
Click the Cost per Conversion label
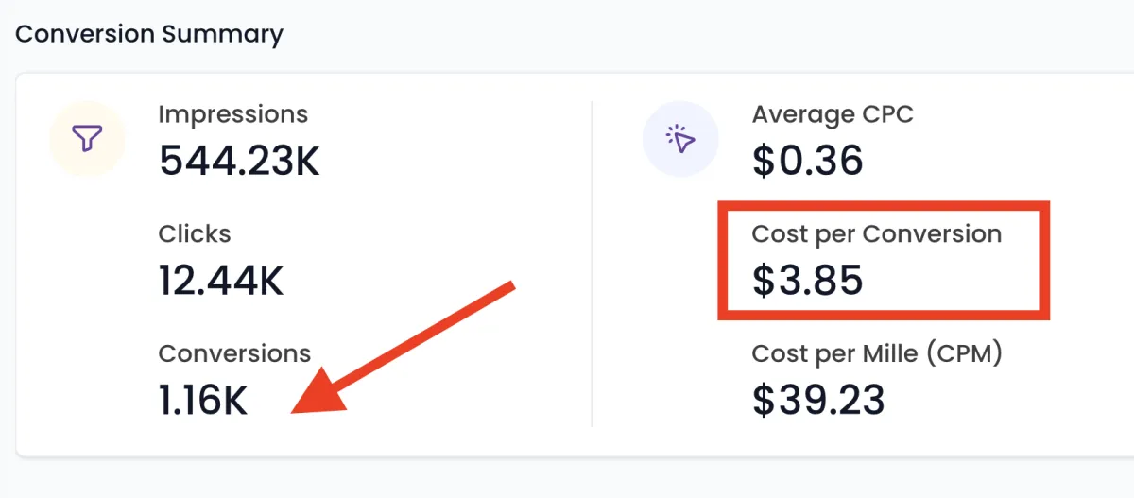click(x=876, y=233)
